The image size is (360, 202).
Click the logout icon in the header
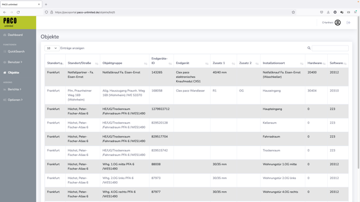coord(348,22)
